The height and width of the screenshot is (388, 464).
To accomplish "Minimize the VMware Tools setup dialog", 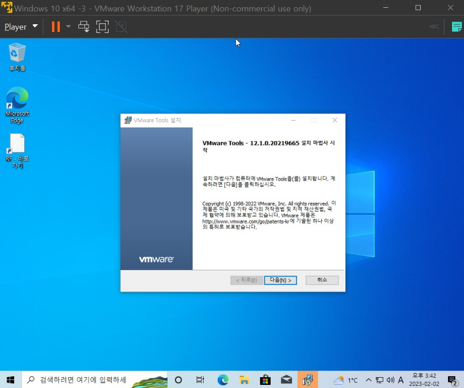I will (293, 120).
